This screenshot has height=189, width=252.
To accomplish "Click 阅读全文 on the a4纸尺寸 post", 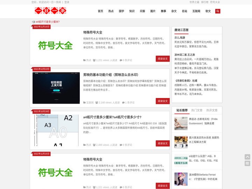I will point(163,143).
